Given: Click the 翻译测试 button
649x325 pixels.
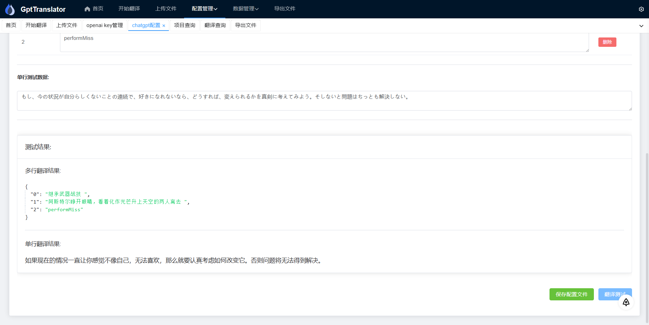Looking at the screenshot, I should [x=615, y=294].
